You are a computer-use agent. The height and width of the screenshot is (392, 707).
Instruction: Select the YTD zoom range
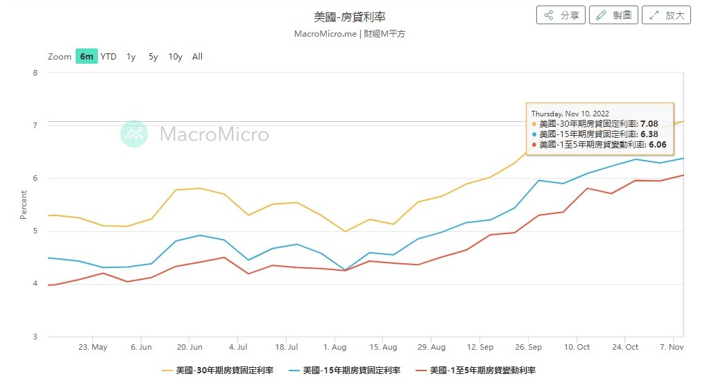(108, 56)
